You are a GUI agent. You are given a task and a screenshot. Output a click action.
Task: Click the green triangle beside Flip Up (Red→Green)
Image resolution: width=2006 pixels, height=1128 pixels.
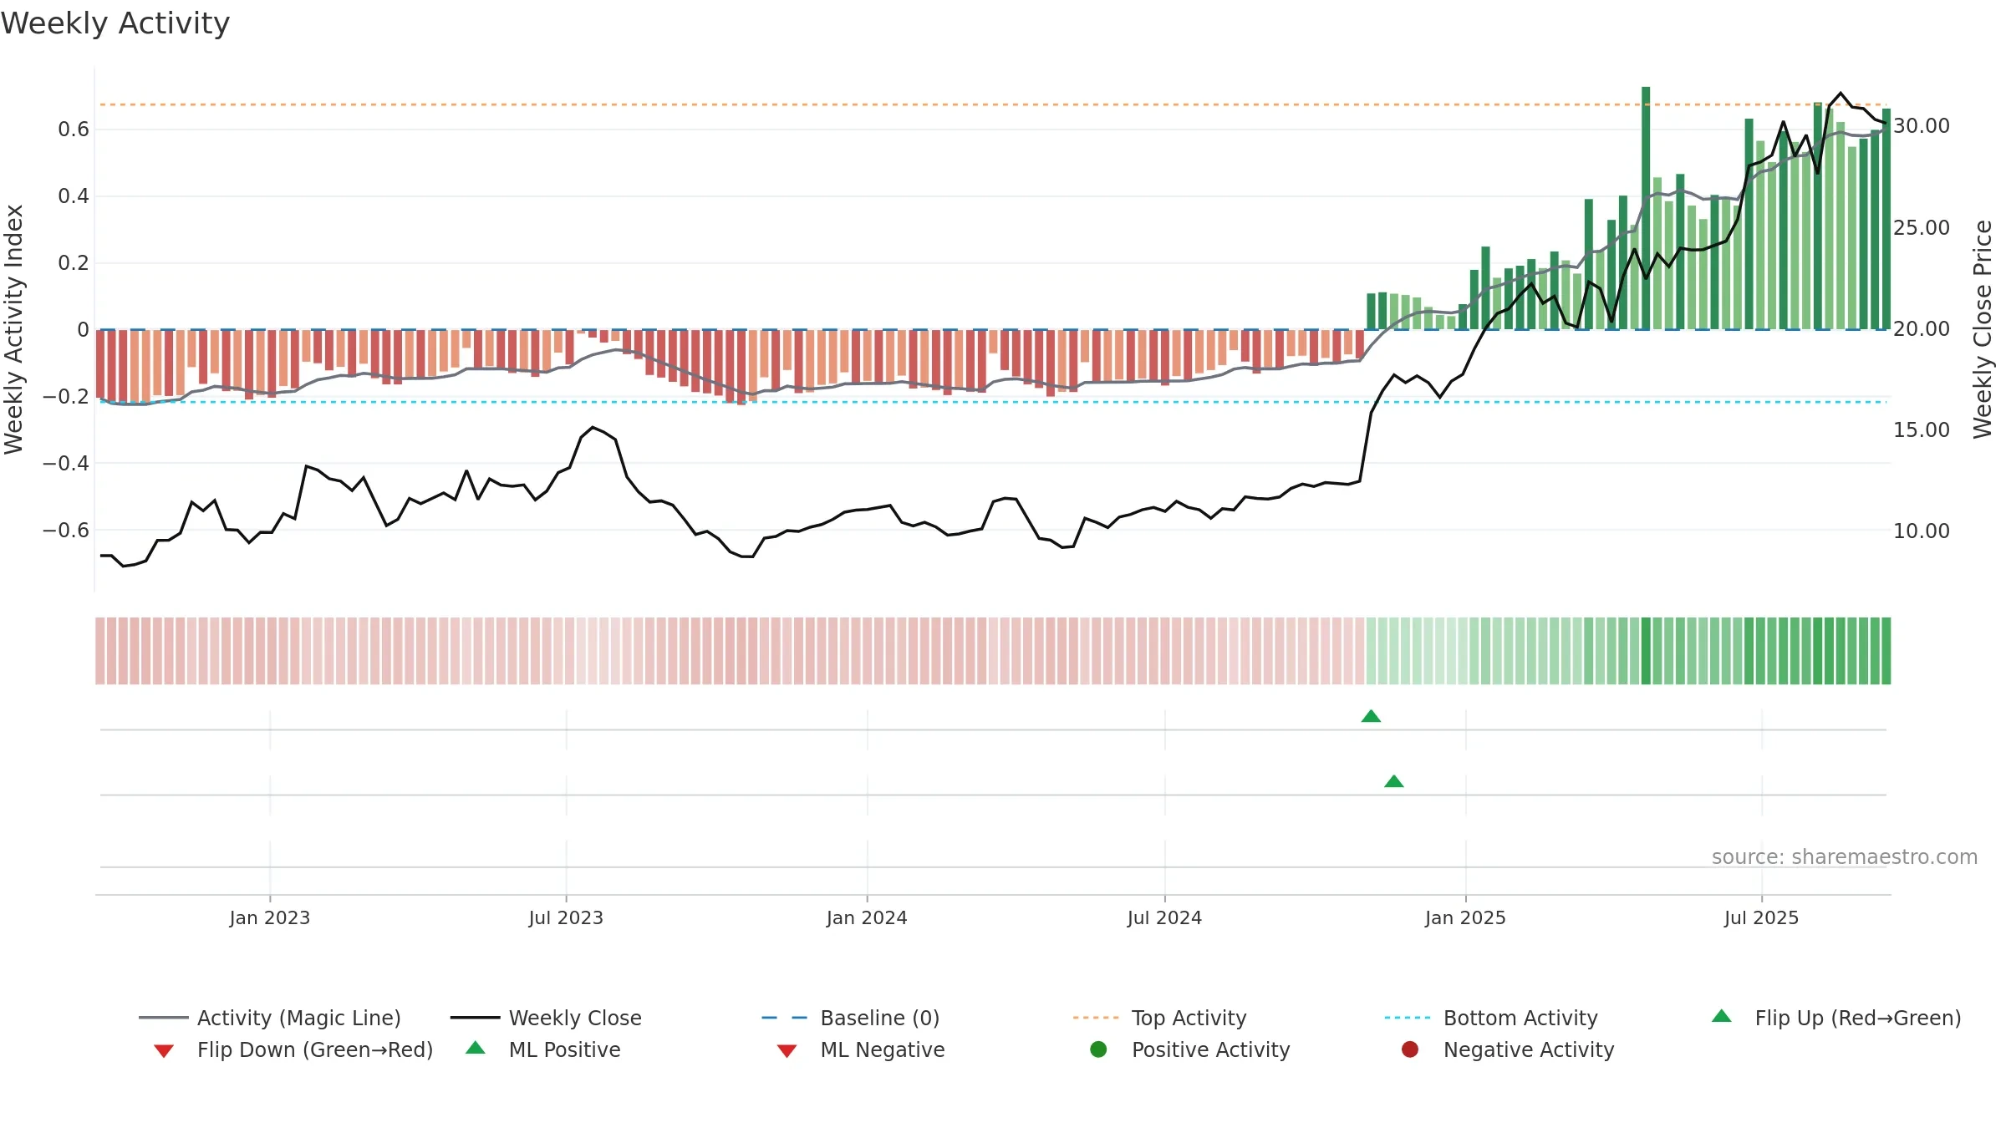[x=1721, y=1016]
